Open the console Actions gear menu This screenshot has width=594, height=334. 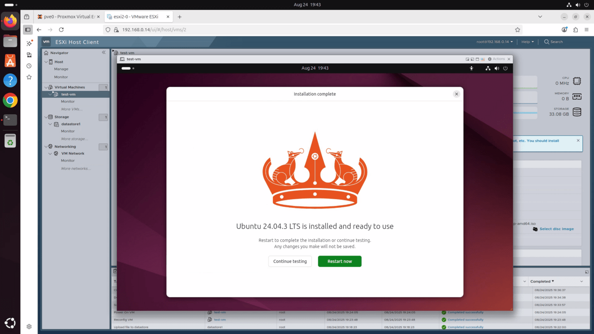coord(496,59)
